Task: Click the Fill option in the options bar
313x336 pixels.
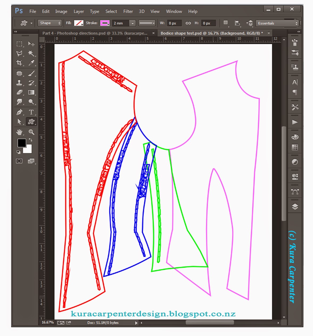Action: (x=78, y=23)
